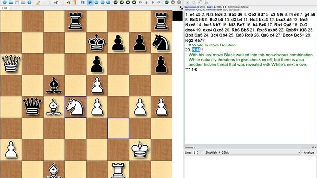Go to move Qe2 in the notation
Image resolution: width=317 pixels, height=178 pixels.
click(253, 14)
